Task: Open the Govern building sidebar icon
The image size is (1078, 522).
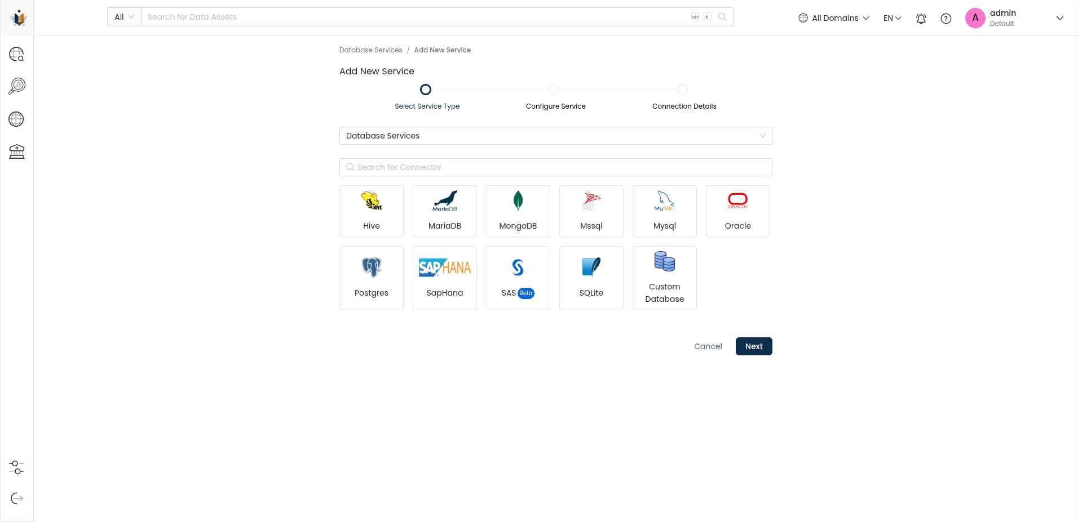Action: click(x=17, y=151)
